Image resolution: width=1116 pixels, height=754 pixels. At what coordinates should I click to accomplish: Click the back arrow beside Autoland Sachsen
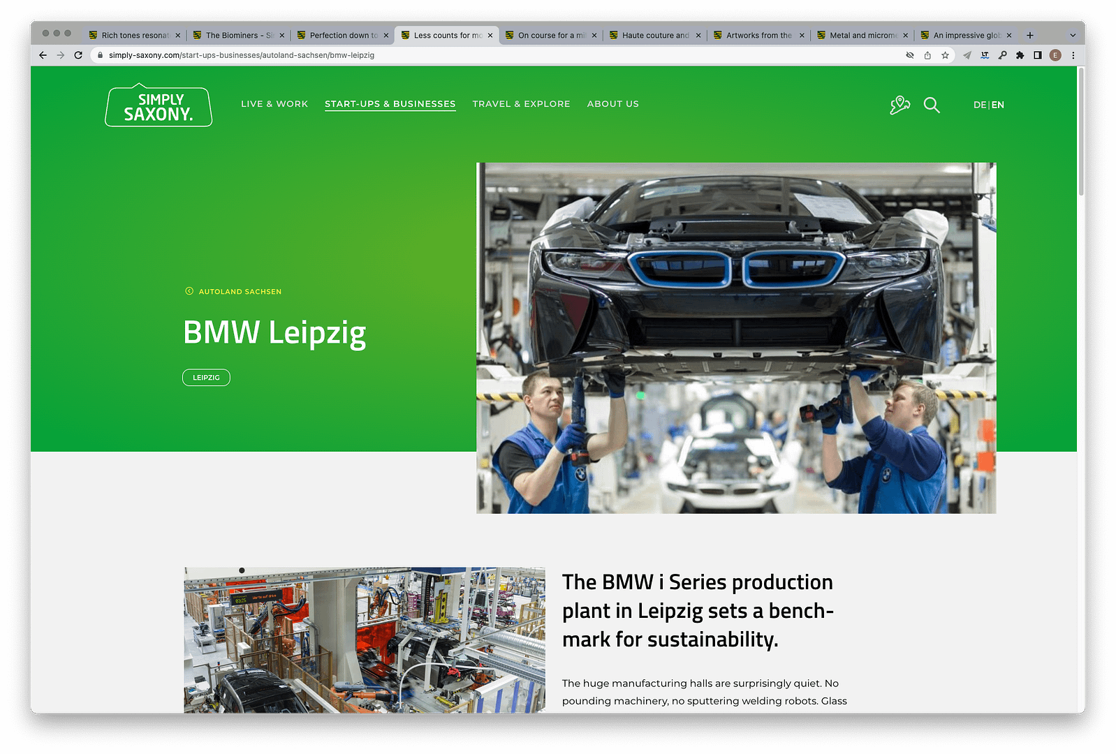pyautogui.click(x=189, y=291)
